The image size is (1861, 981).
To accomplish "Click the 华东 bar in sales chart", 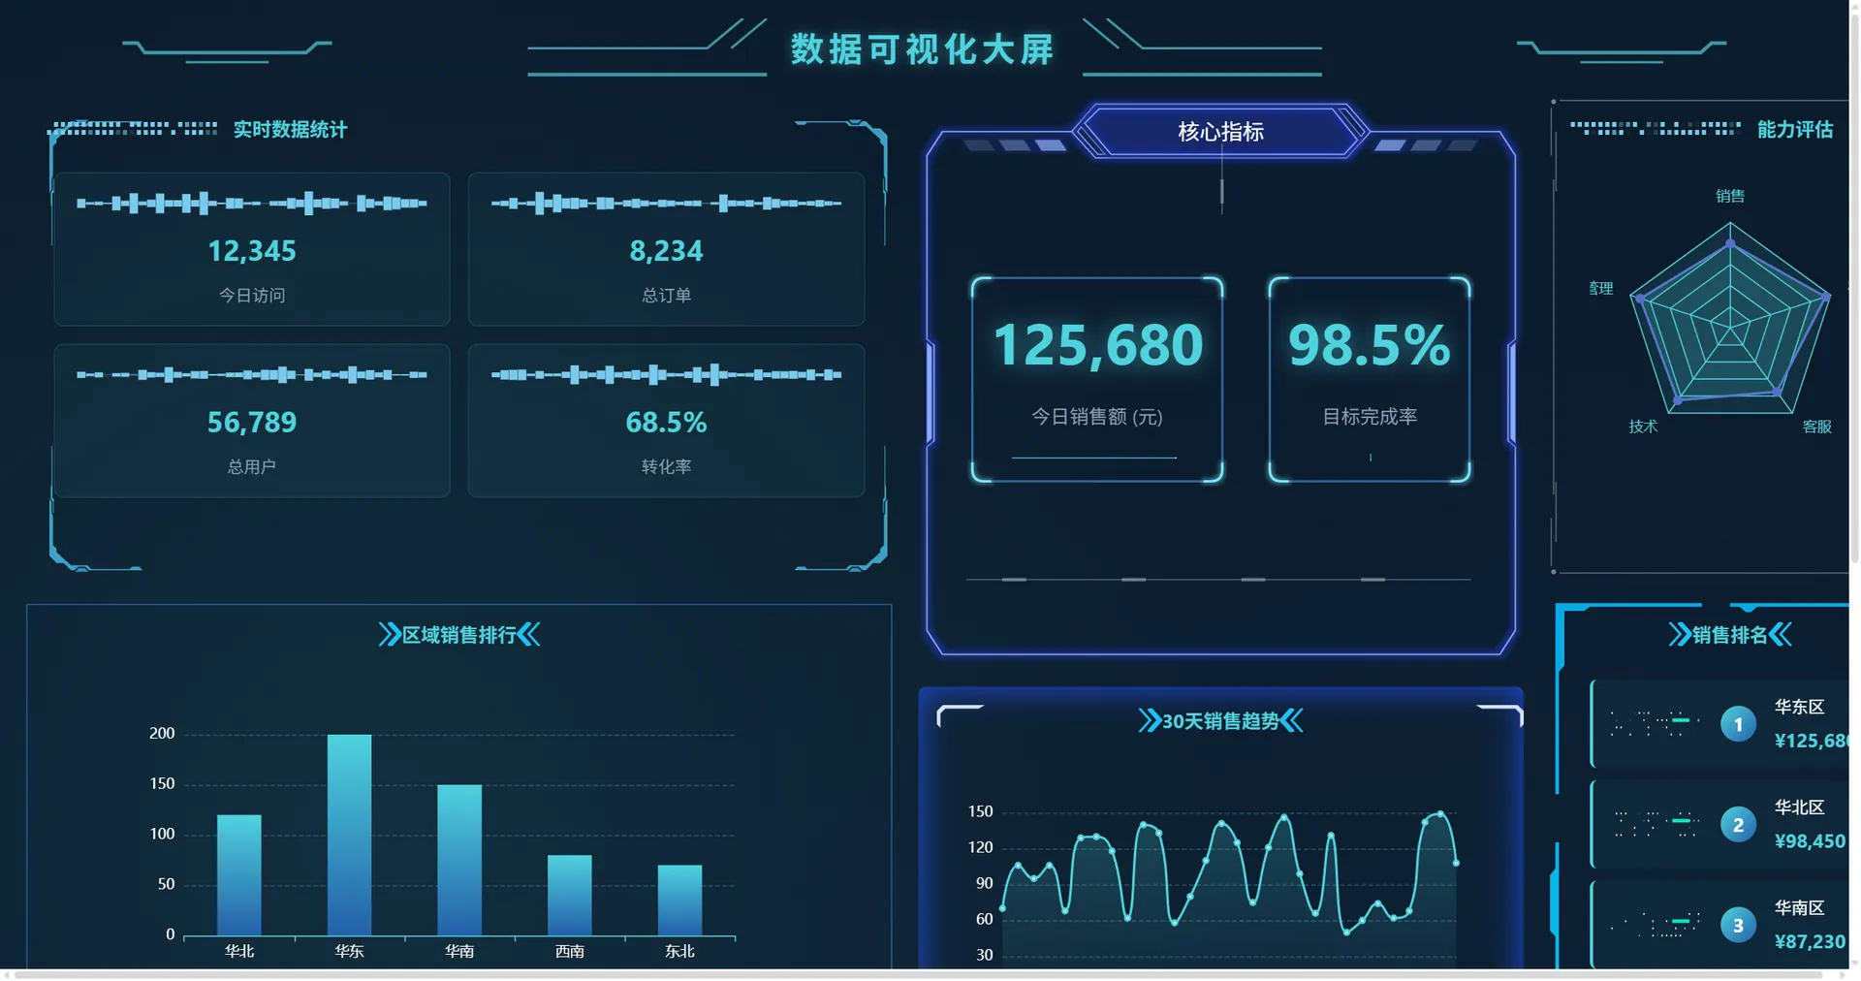I will [349, 835].
